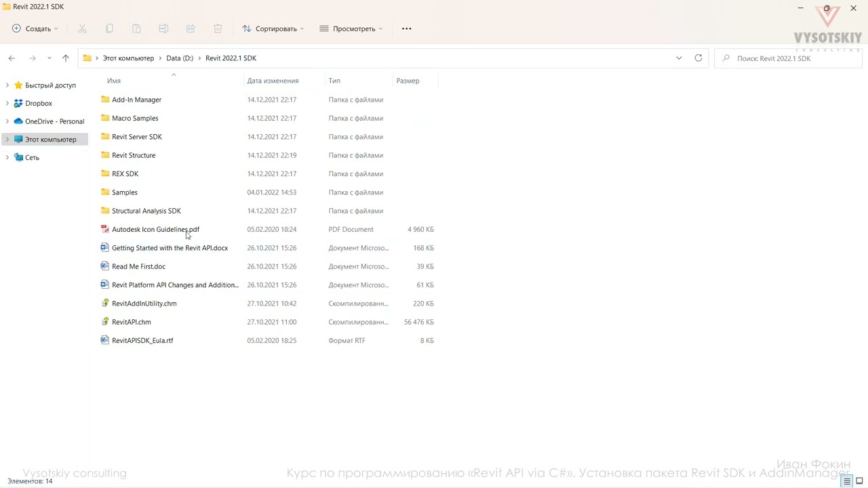Open the three-dots more options menu

406,28
